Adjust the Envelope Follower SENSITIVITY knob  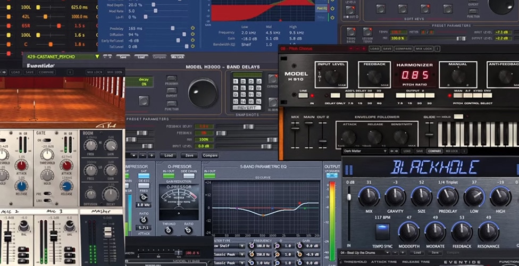pyautogui.click(x=401, y=137)
